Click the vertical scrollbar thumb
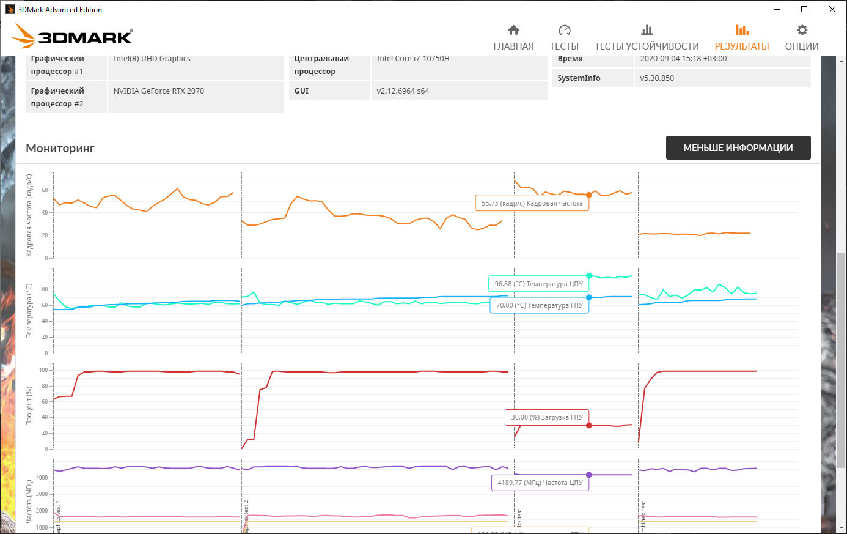 (841, 360)
